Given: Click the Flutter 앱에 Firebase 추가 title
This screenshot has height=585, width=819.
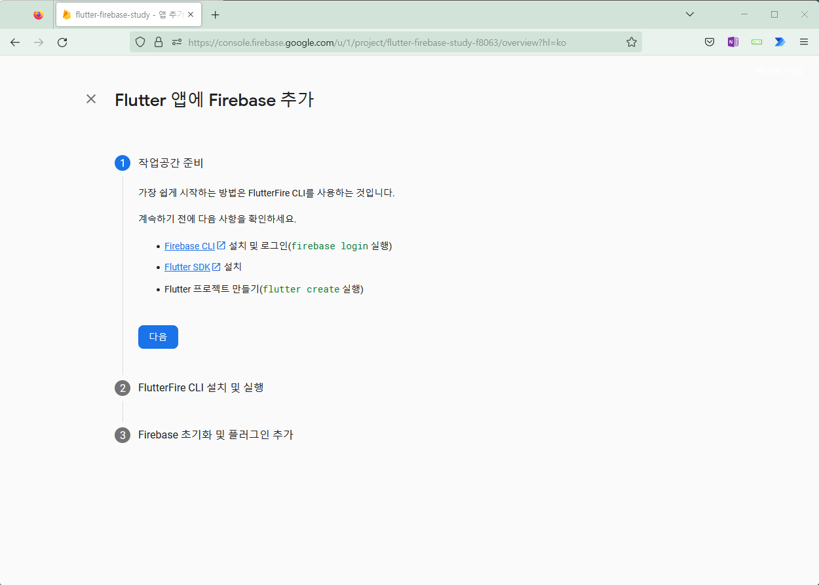Looking at the screenshot, I should coord(214,99).
